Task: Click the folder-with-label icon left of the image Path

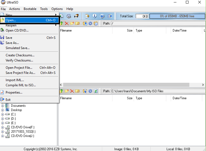Action: click(96, 23)
